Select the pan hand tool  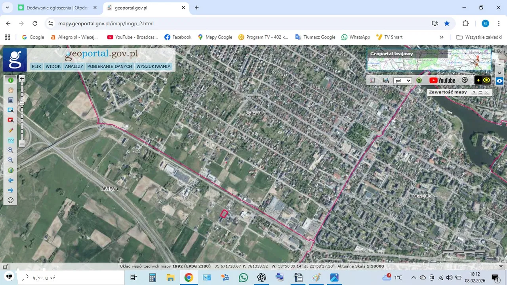(x=11, y=90)
